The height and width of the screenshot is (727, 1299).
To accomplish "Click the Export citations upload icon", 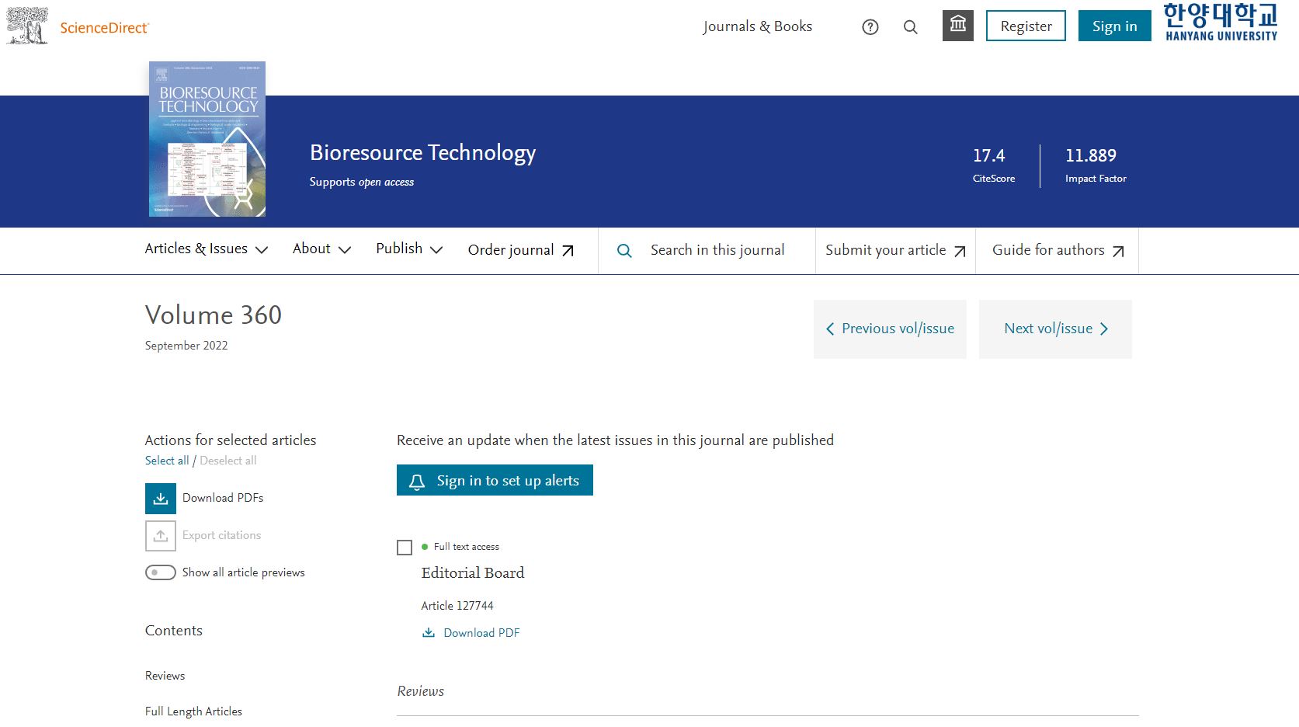I will click(161, 536).
